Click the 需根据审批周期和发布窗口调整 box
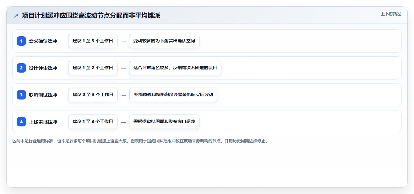414x194 pixels. 164,122
